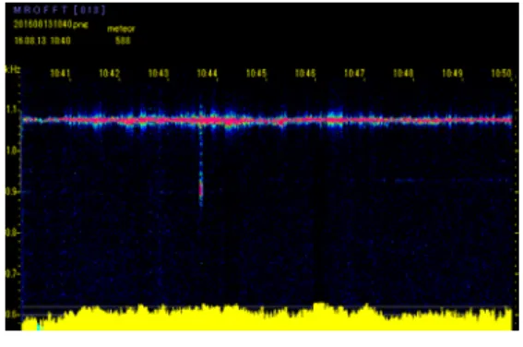This screenshot has width=523, height=347.
Task: Click the 10:43 time axis label
Action: click(158, 73)
